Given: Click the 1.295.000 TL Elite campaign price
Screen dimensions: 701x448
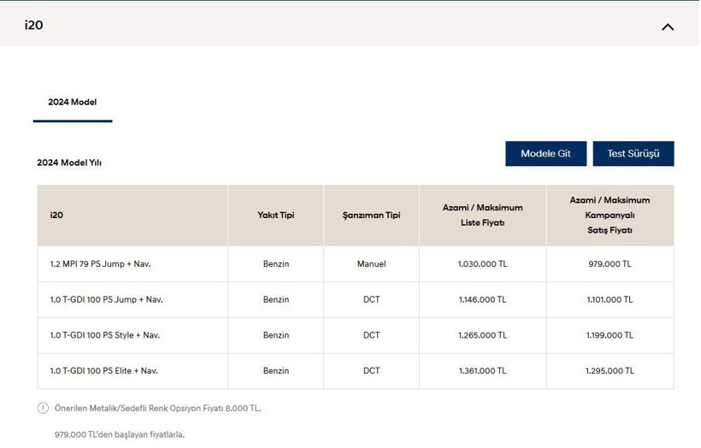Looking at the screenshot, I should pos(610,371).
